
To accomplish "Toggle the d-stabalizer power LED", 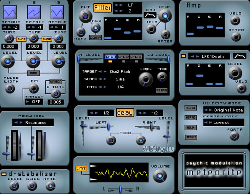I will point(4,174).
